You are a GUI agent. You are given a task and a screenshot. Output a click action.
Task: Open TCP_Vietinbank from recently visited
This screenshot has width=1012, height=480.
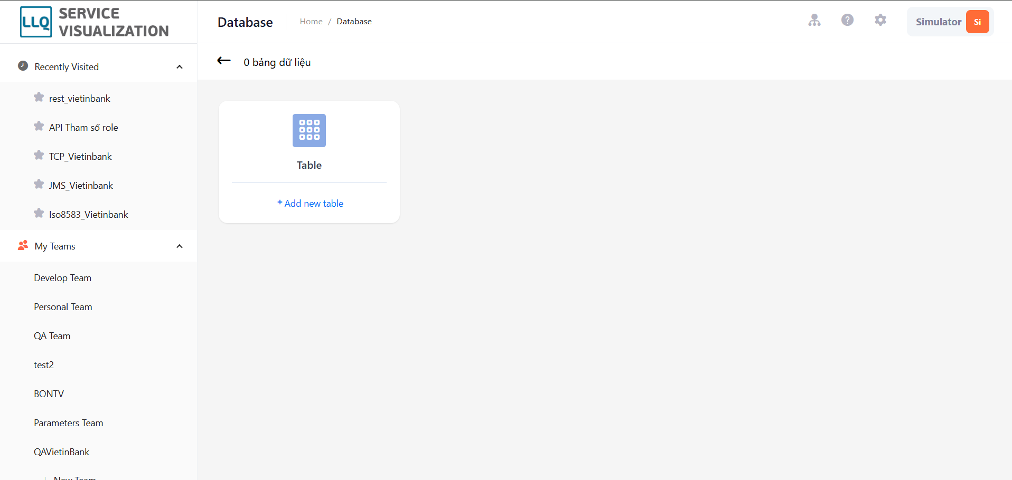click(x=80, y=157)
